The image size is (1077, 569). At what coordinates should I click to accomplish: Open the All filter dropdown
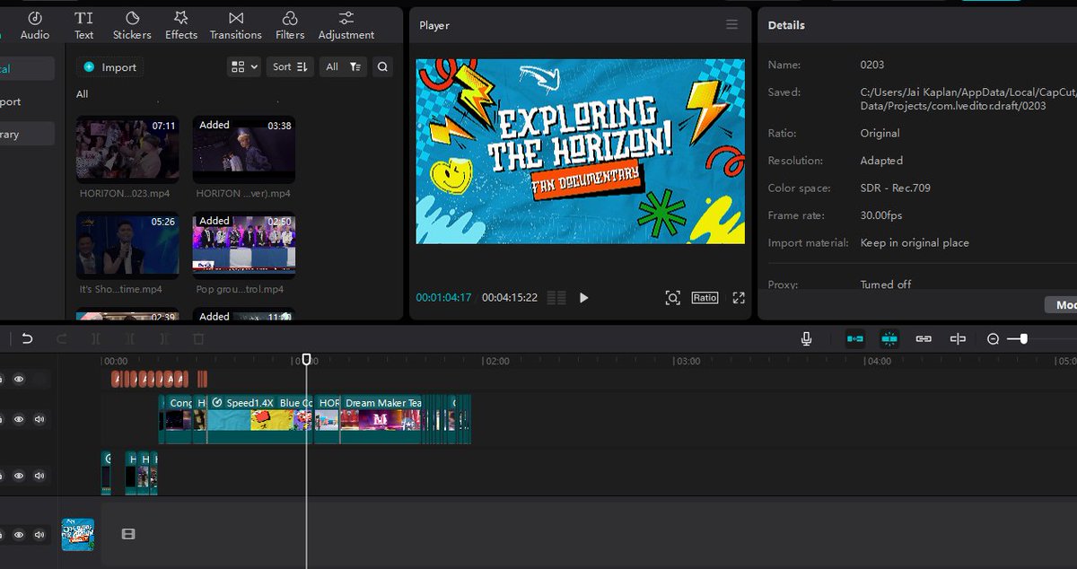point(343,66)
